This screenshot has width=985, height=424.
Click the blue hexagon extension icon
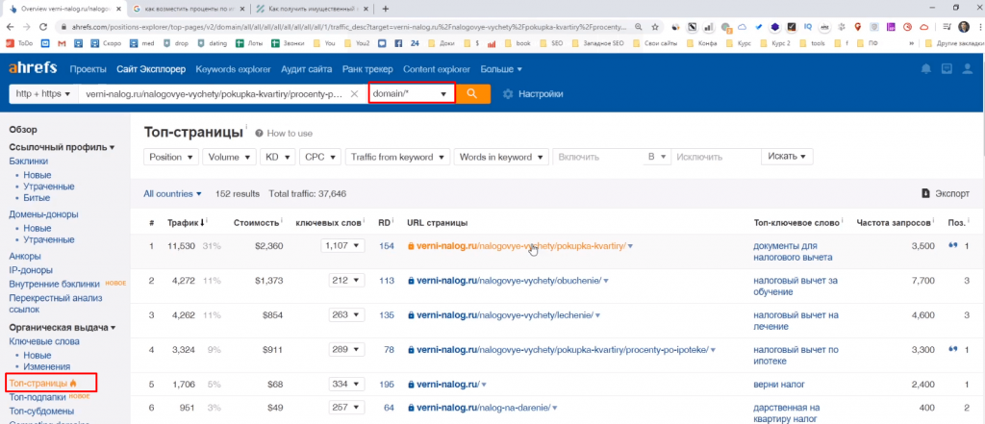click(x=776, y=27)
